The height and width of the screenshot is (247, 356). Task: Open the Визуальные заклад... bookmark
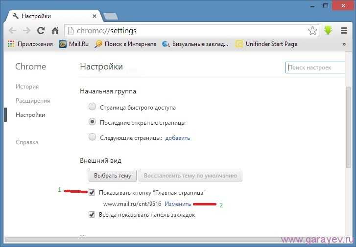195,44
